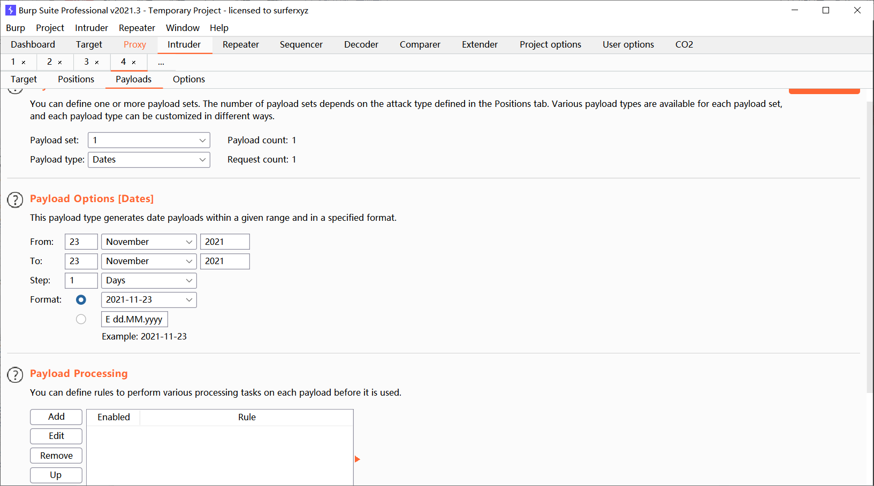The height and width of the screenshot is (486, 874).
Task: Open the Intruder menu
Action: [x=92, y=28]
